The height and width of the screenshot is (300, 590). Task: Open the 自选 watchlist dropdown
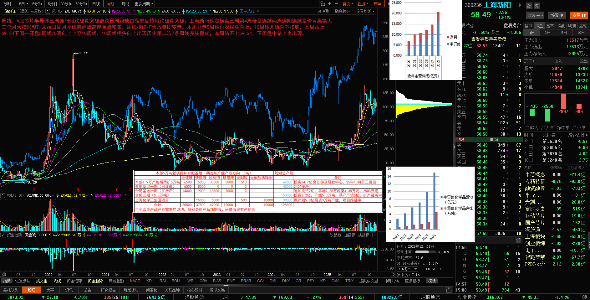[535, 15]
